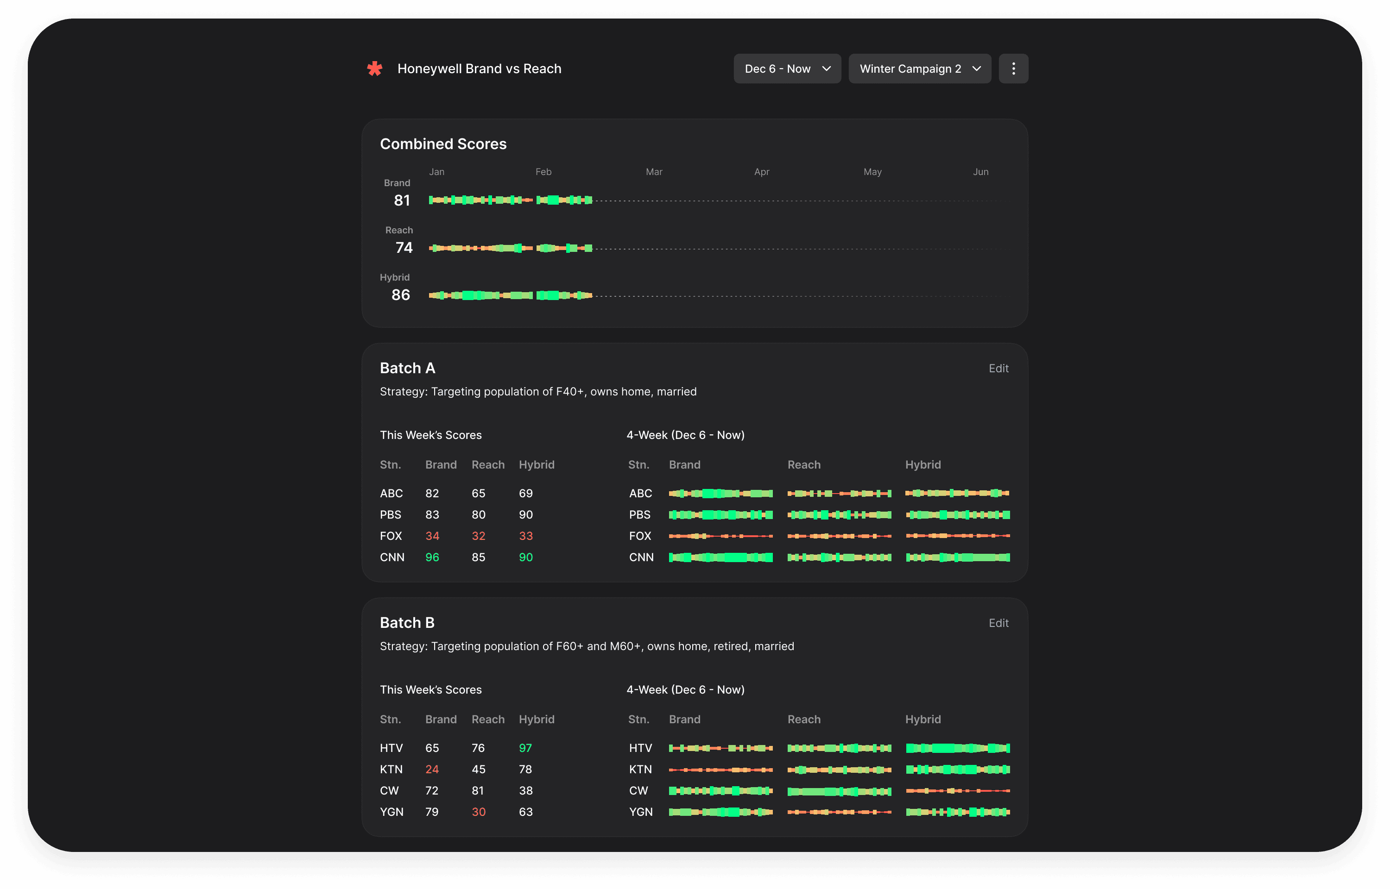1390x889 pixels.
Task: Expand the Dec 6 - Now date dropdown
Action: click(787, 69)
